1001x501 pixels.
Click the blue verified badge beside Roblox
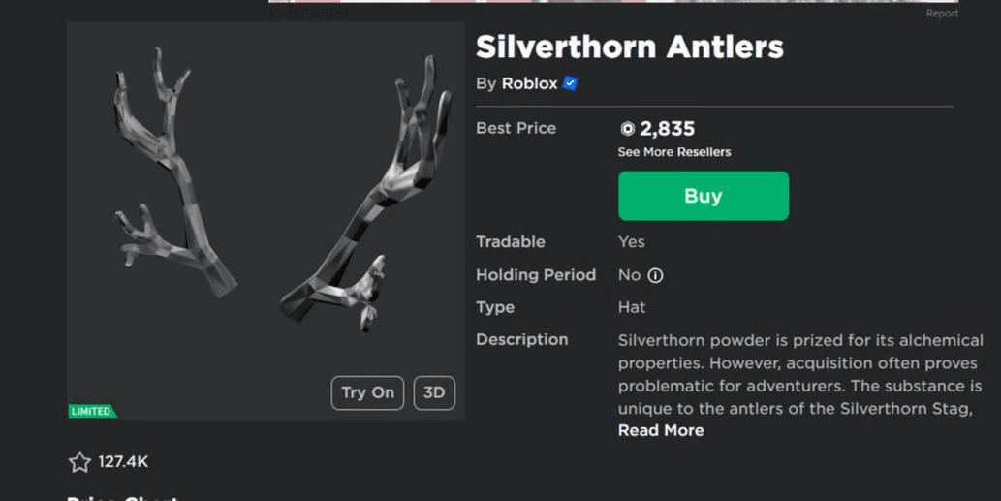click(570, 83)
